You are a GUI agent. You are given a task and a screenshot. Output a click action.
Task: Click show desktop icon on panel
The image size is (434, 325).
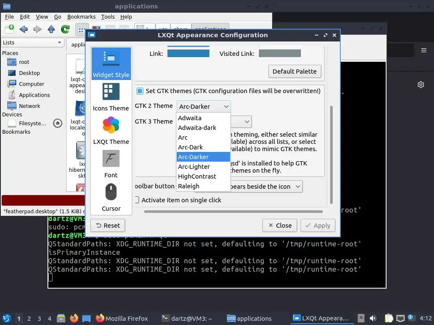coord(86,318)
